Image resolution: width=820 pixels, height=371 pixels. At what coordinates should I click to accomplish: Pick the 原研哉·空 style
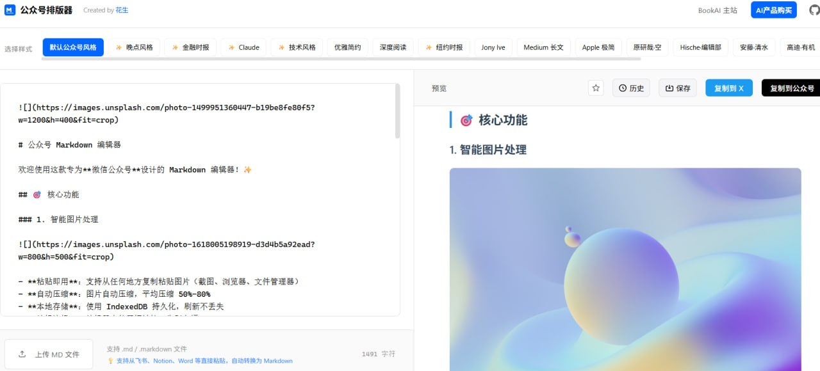[x=647, y=47]
